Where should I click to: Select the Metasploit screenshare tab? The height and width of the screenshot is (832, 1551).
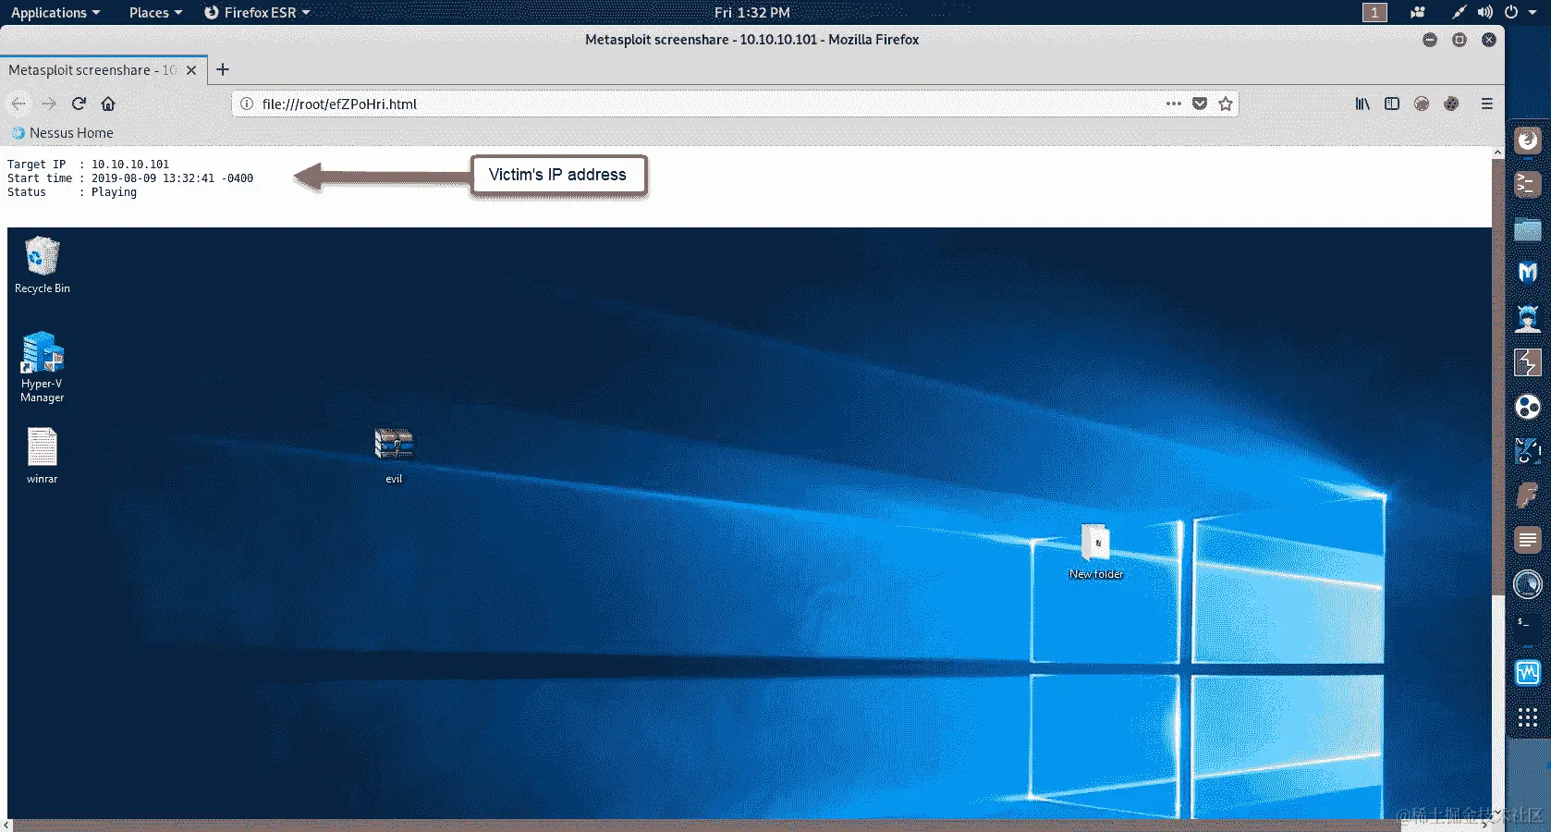pyautogui.click(x=92, y=70)
